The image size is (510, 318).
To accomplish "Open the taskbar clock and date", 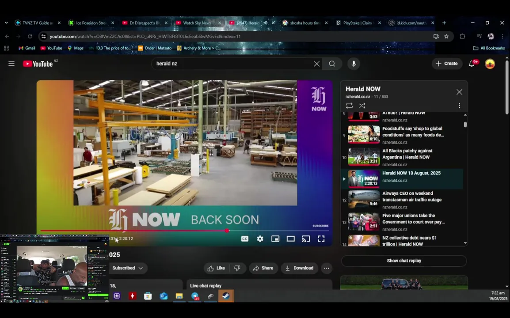I will [499, 296].
